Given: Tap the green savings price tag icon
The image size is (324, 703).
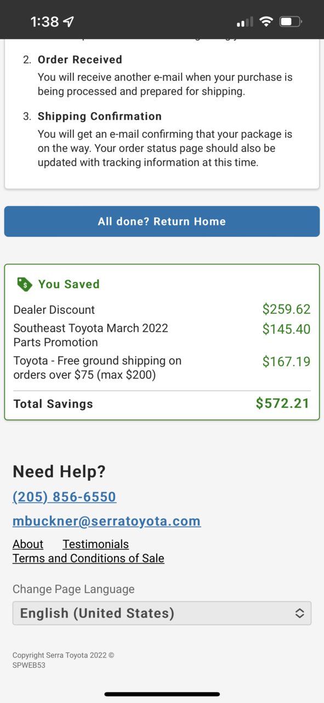Looking at the screenshot, I should tap(24, 284).
